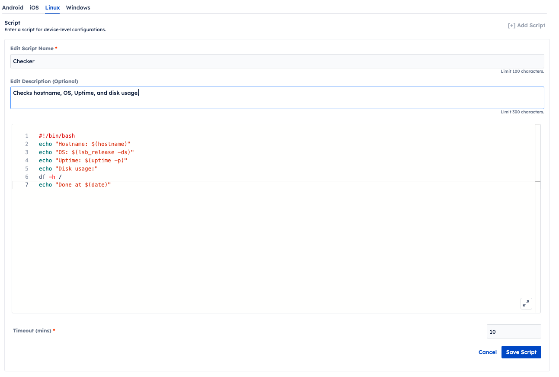Click the Add Script button
This screenshot has width=559, height=377.
click(x=526, y=26)
